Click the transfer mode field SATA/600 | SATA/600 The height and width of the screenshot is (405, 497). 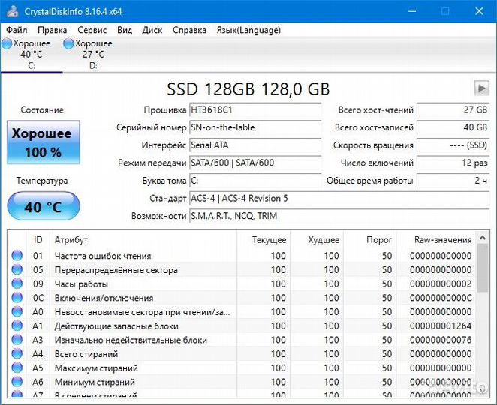click(255, 163)
